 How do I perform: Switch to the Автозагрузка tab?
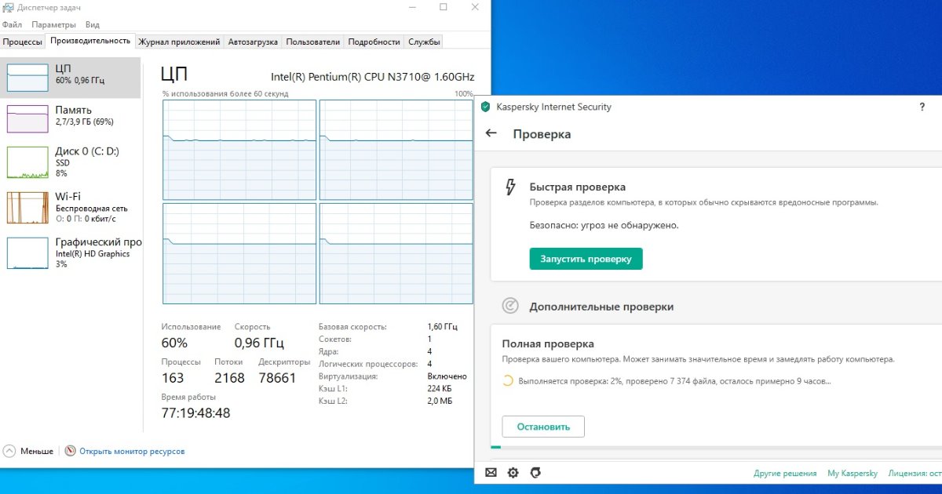click(254, 42)
